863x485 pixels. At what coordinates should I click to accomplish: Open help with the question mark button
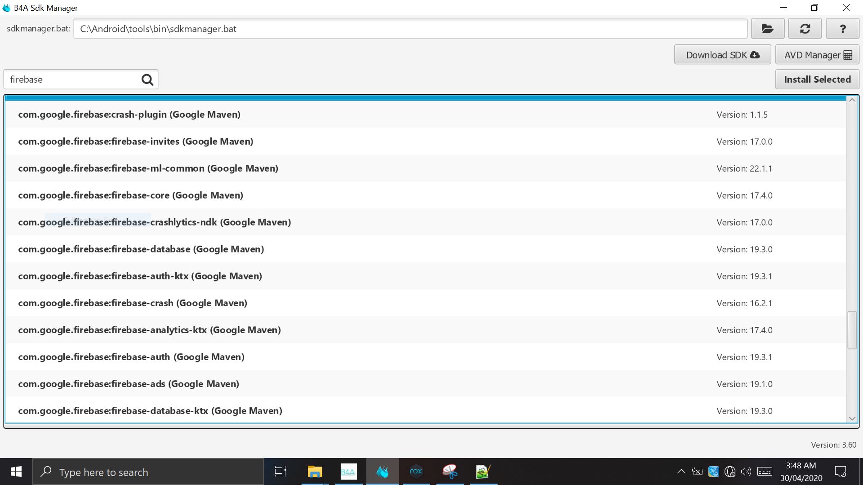coord(842,29)
